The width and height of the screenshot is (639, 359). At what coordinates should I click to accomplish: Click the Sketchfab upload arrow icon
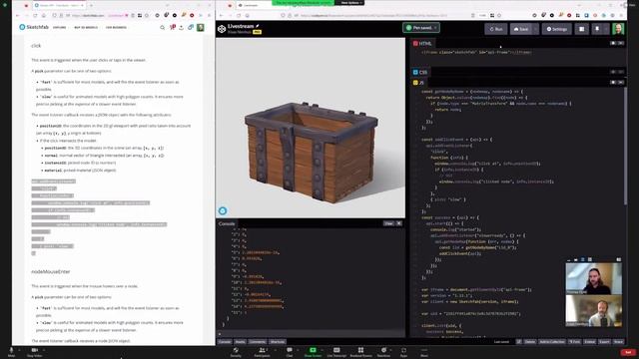182,27
